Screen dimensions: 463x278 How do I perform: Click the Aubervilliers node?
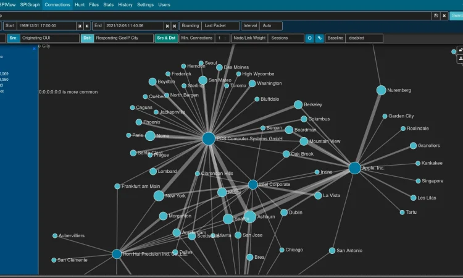(55, 236)
